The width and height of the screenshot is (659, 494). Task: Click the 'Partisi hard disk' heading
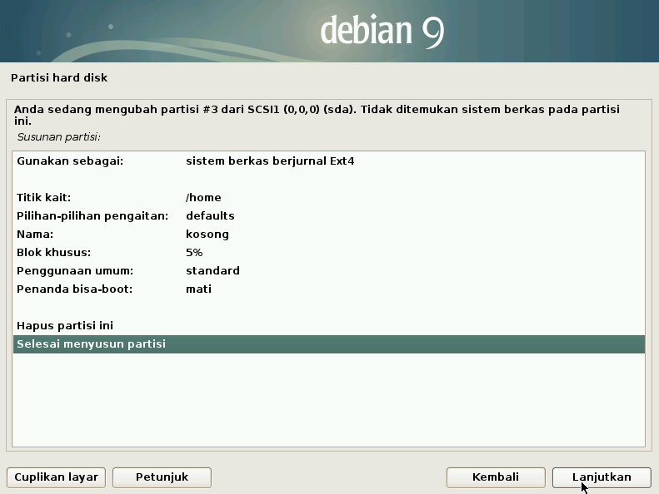pos(59,78)
